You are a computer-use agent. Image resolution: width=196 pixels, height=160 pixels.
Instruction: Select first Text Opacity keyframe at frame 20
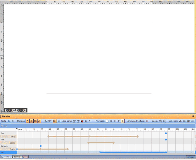click(x=48, y=136)
